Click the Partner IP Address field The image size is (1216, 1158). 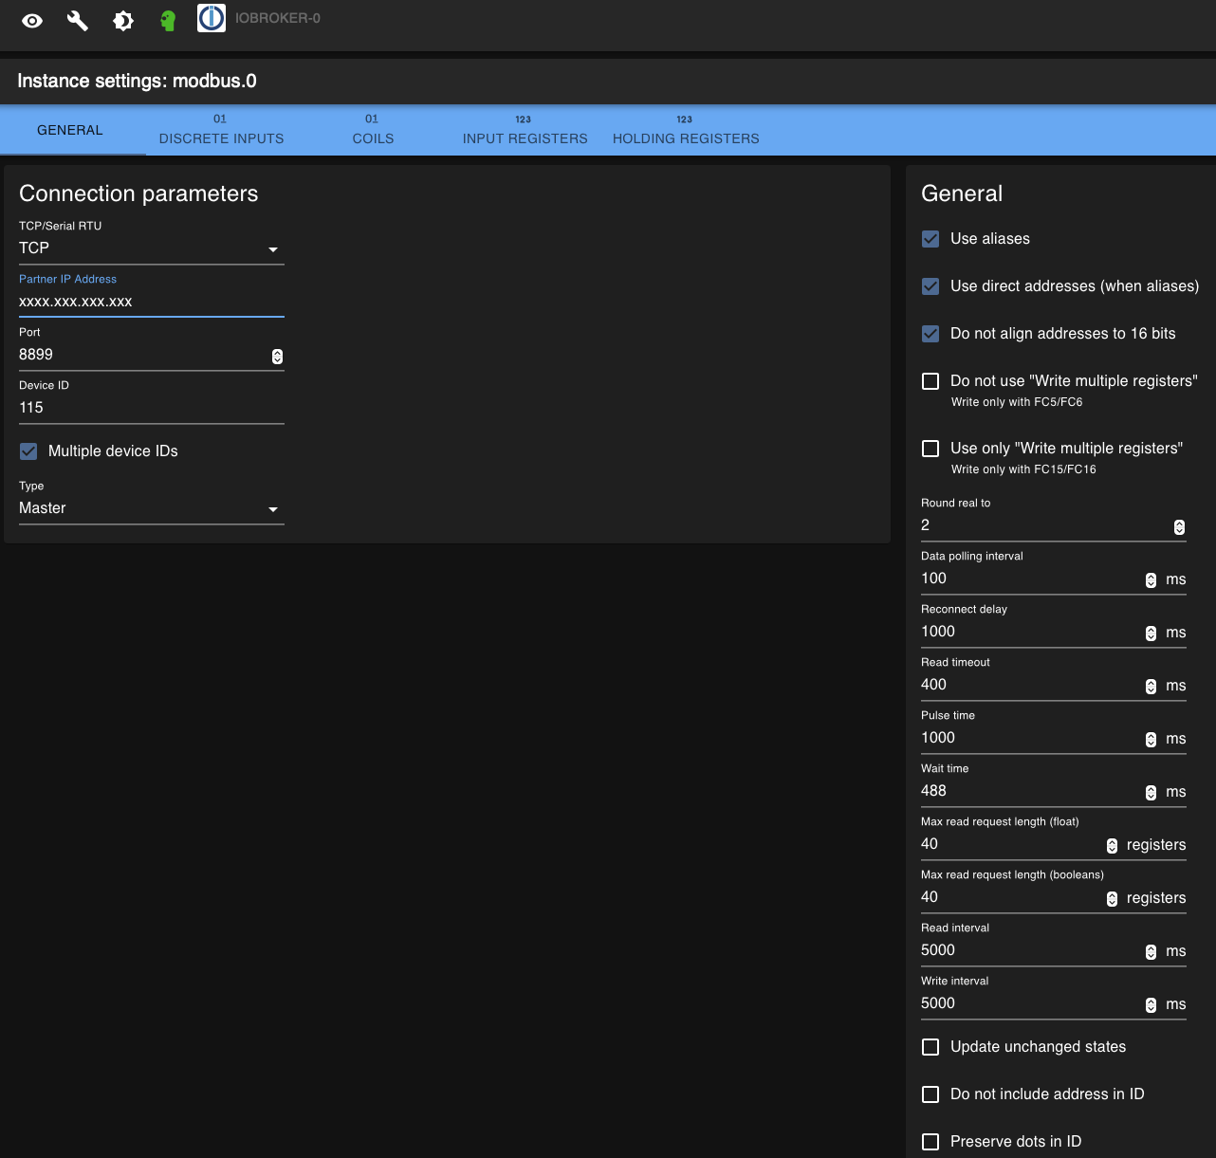(151, 302)
